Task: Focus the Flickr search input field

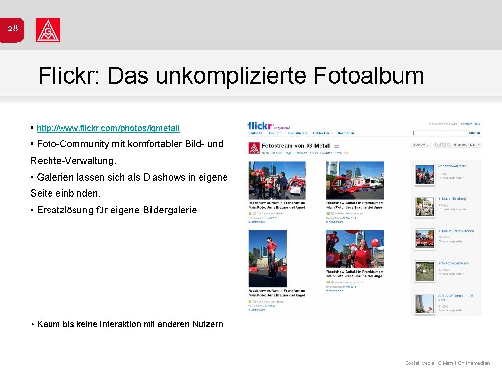Action: click(x=440, y=133)
